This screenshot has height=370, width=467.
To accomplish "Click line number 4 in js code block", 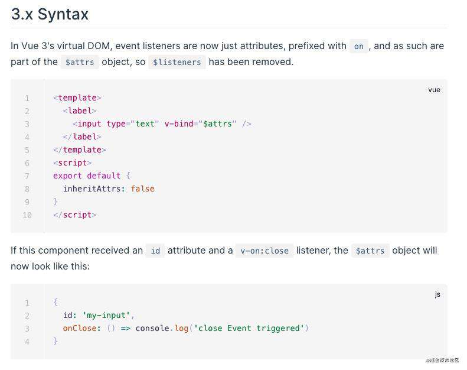I will [27, 342].
